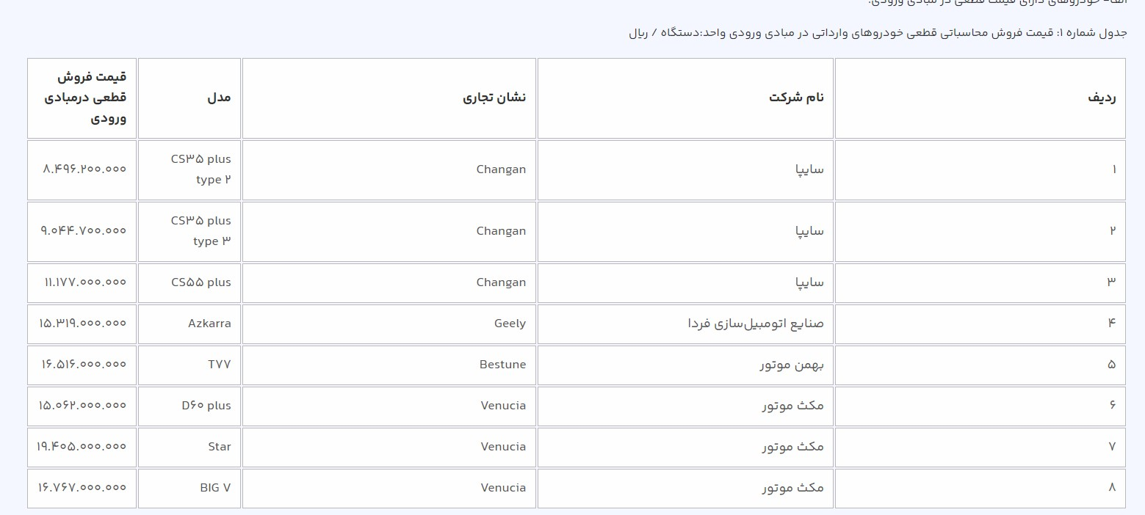Select the Azkarra model cell
1145x515 pixels.
pos(209,324)
